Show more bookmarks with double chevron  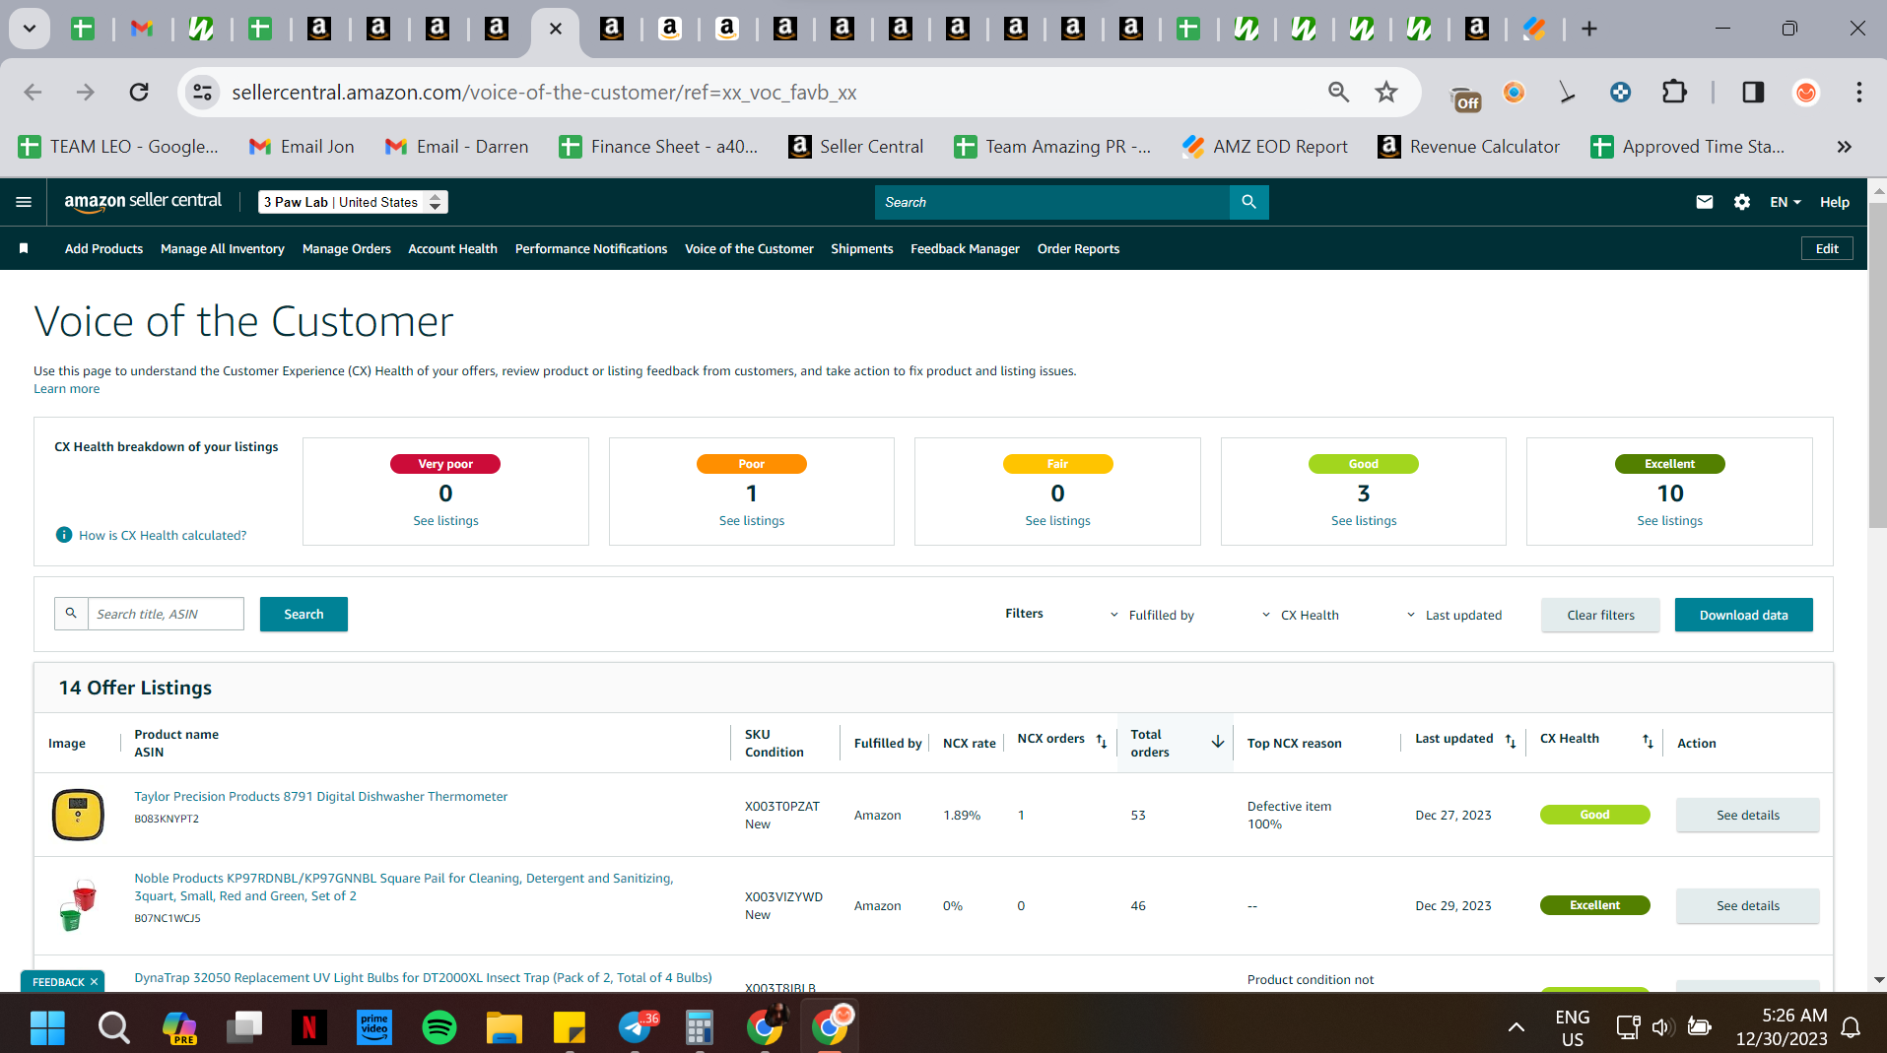coord(1844,147)
